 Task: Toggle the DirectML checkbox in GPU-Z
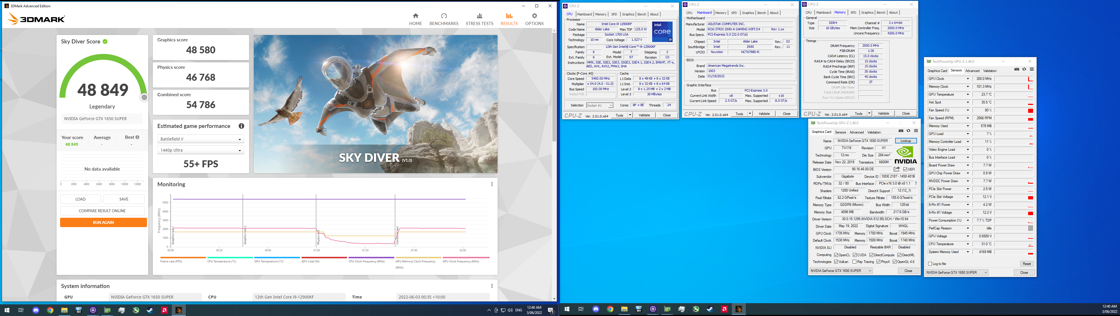[900, 255]
